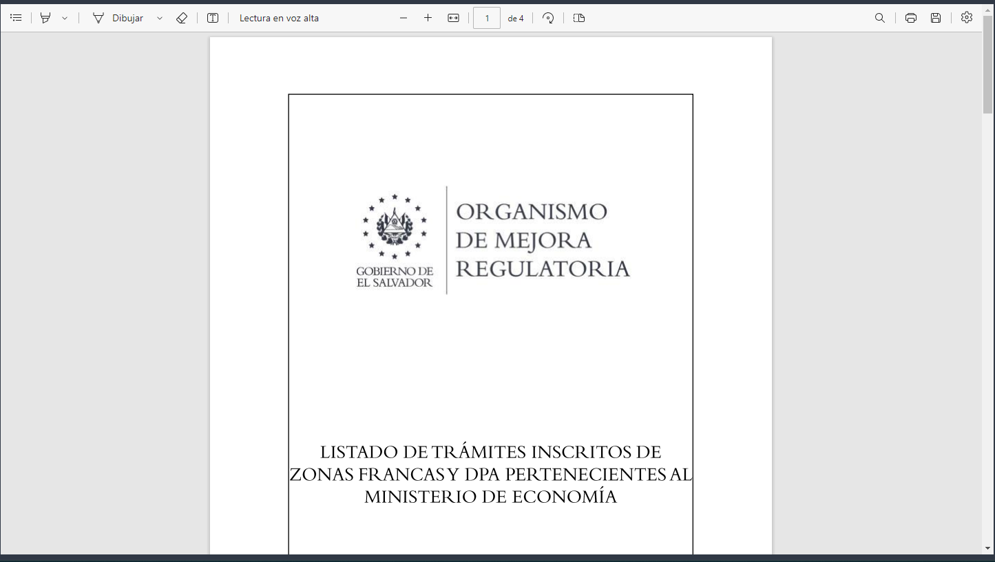The image size is (995, 562).
Task: Expand the highlighter options dropdown
Action: (65, 19)
